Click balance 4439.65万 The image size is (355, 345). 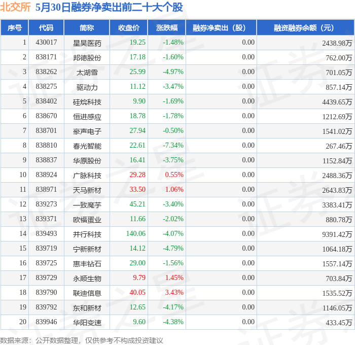pos(337,101)
